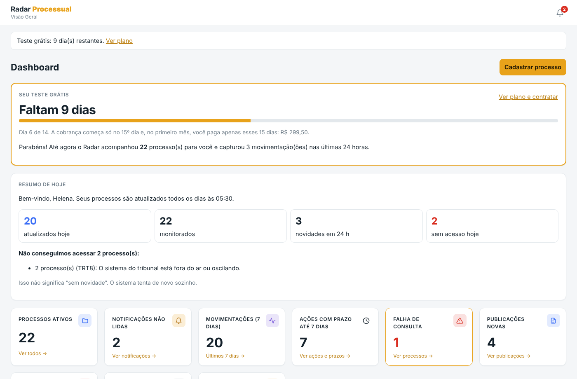Click the red notification badge showing 2
The height and width of the screenshot is (379, 577).
click(564, 9)
